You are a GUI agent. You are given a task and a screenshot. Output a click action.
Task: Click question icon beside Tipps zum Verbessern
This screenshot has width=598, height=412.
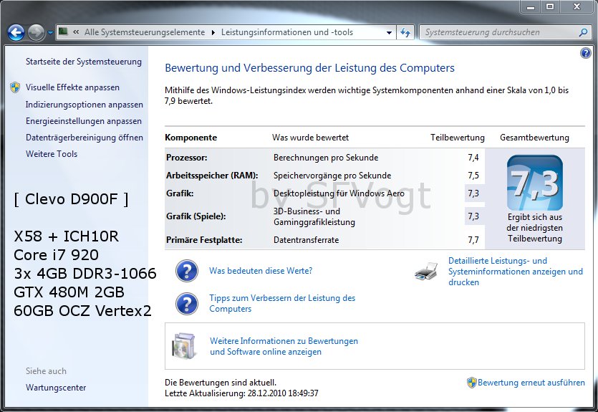click(x=187, y=304)
